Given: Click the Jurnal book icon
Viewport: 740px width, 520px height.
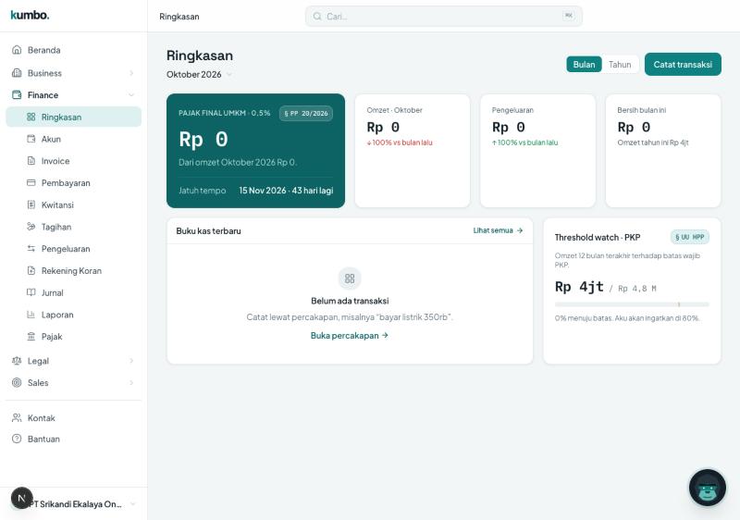Looking at the screenshot, I should click(x=31, y=292).
